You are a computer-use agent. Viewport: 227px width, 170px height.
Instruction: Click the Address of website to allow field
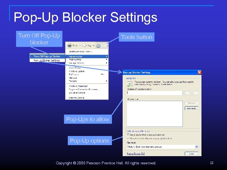pos(155,93)
